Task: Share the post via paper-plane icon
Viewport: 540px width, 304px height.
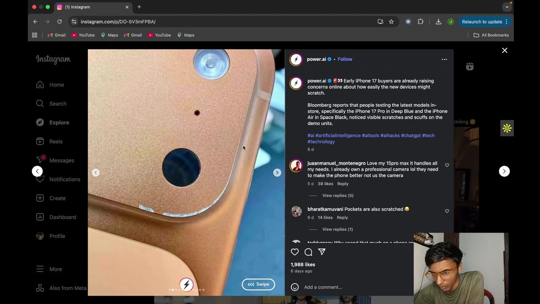Action: coord(322,252)
